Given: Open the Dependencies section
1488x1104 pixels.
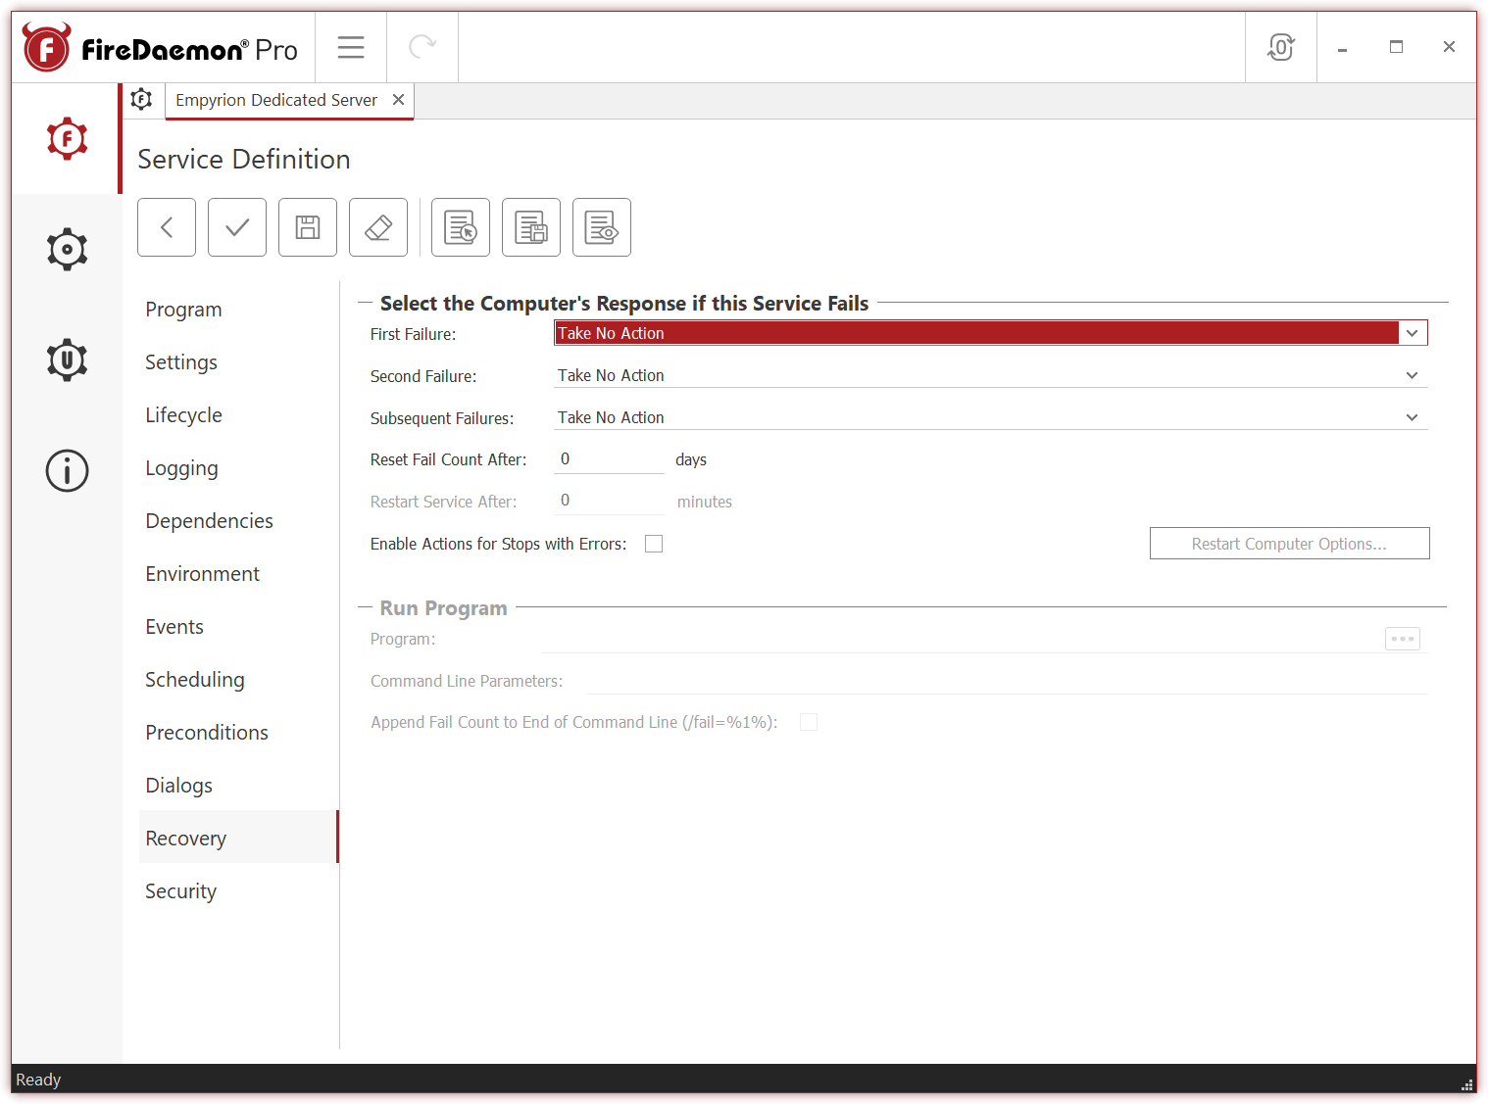Looking at the screenshot, I should pyautogui.click(x=238, y=521).
